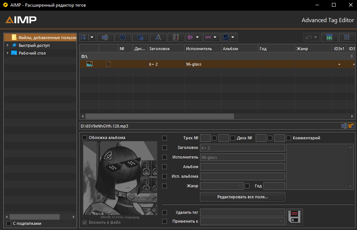Click the undo arrow toolbar icon

coord(308,37)
